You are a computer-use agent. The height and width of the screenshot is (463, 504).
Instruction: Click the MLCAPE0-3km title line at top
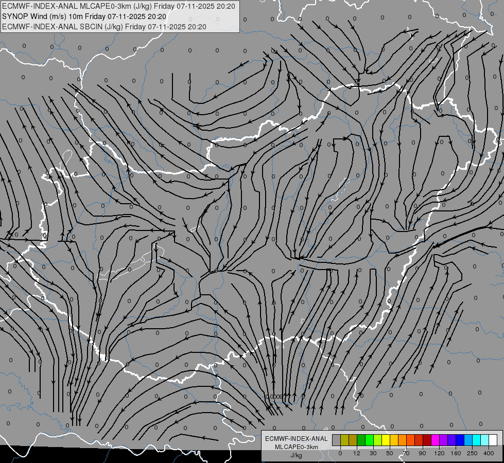click(x=118, y=6)
